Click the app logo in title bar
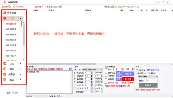Viewport: 173px width, 98px height. coord(5,2)
